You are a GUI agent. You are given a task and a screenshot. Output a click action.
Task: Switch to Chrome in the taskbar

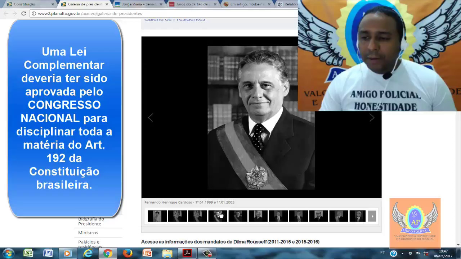tap(107, 253)
